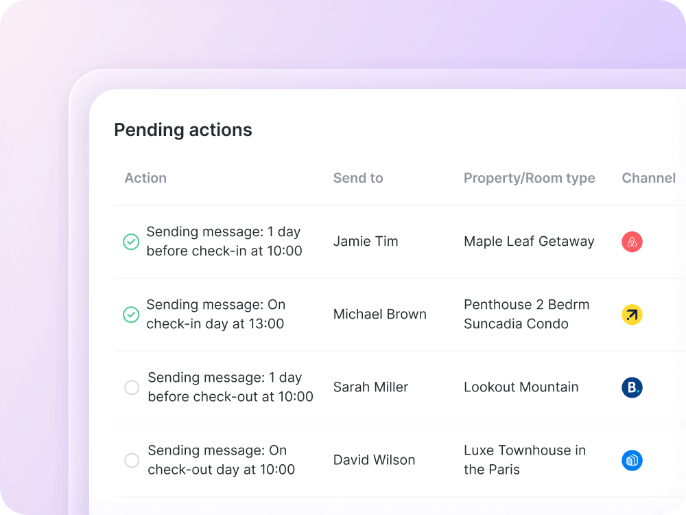Click the David Wilson recipient name
Viewport: 686px width, 515px height.
point(374,459)
